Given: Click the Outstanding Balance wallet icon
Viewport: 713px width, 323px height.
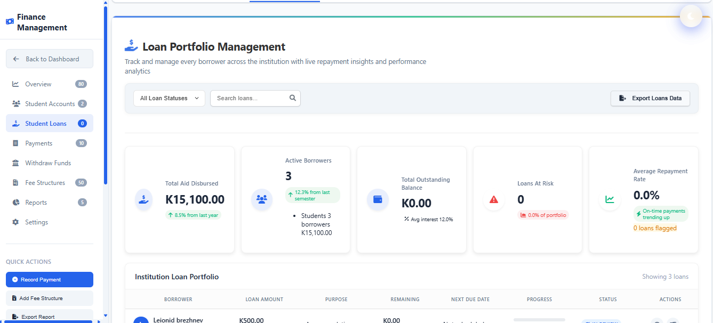Looking at the screenshot, I should point(378,199).
